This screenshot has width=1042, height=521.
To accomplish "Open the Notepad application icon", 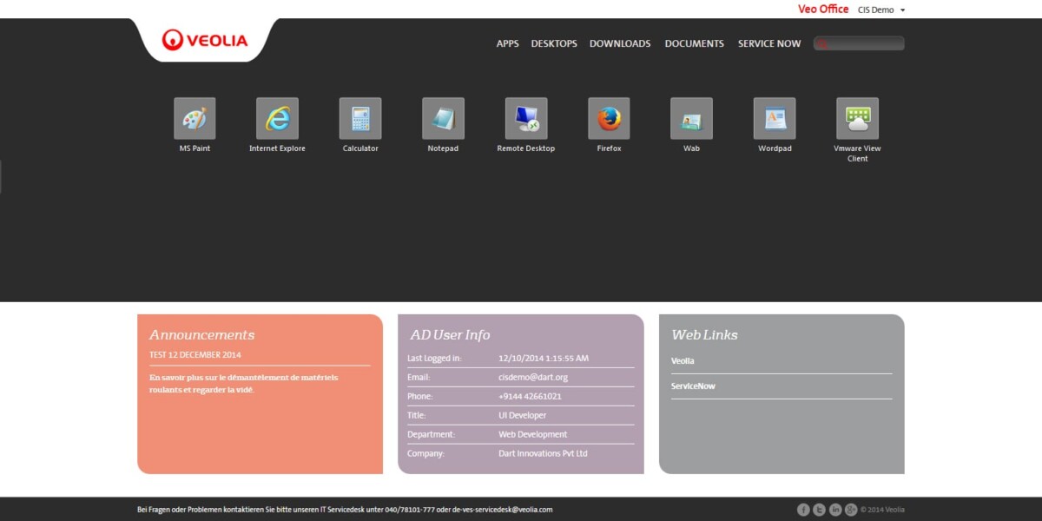I will click(x=443, y=119).
